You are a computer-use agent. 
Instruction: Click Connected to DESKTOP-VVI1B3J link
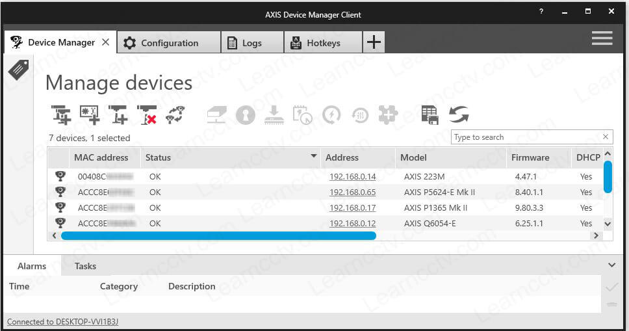62,322
